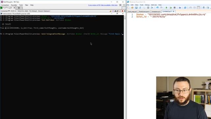This screenshot has width=211, height=119.
Task: Open Tools menu in RD Tabs
Action: pos(21,5)
